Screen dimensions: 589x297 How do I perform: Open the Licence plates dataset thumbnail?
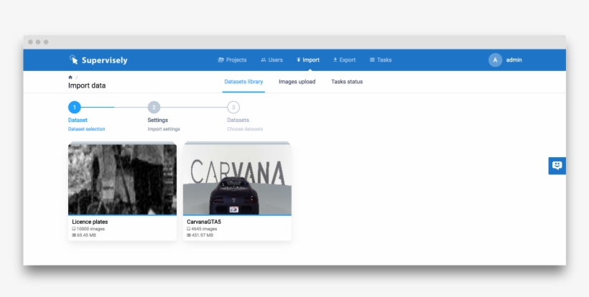(x=122, y=179)
